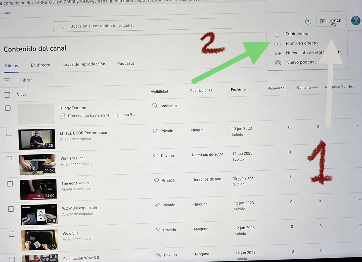Open the help question mark icon

click(308, 22)
